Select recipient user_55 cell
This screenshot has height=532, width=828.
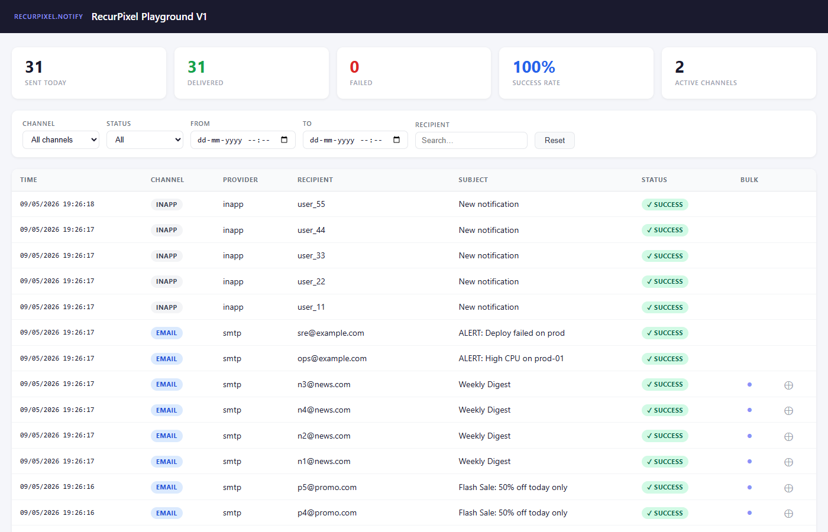point(311,205)
